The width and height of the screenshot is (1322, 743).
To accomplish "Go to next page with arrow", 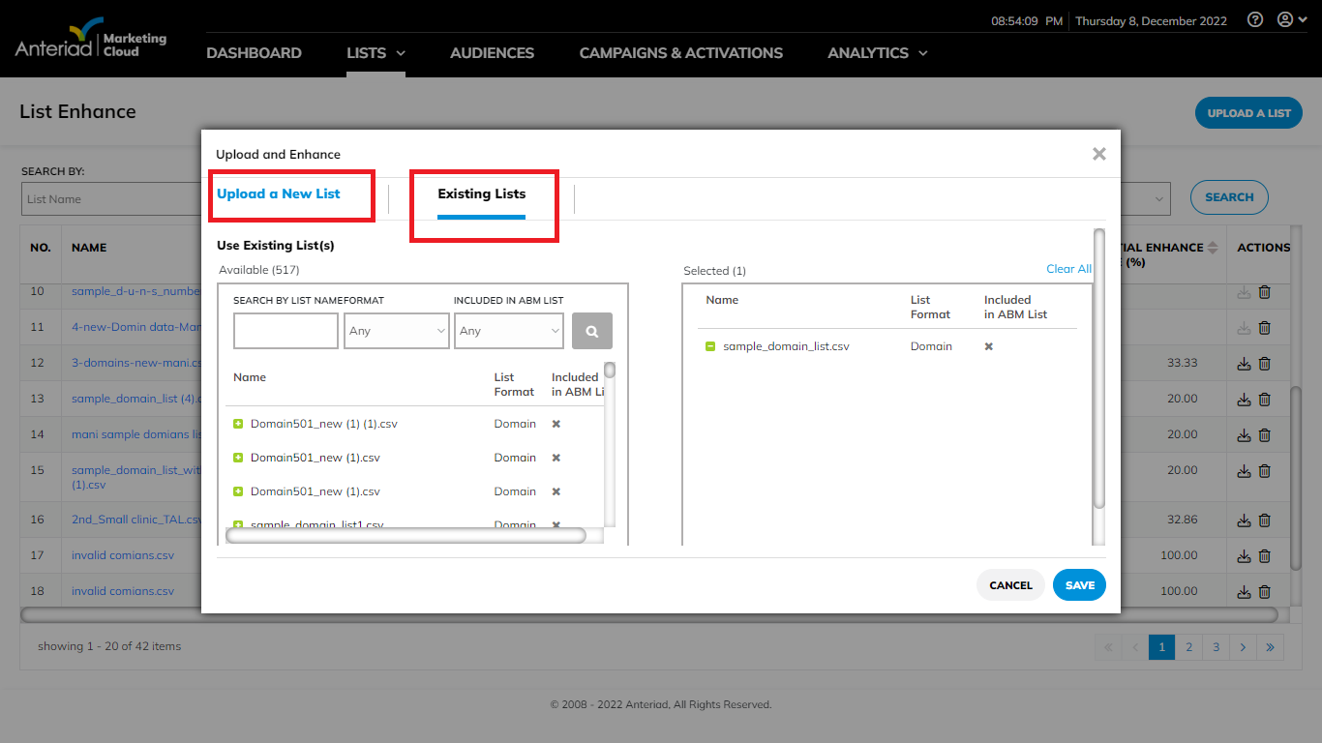I will [1243, 647].
